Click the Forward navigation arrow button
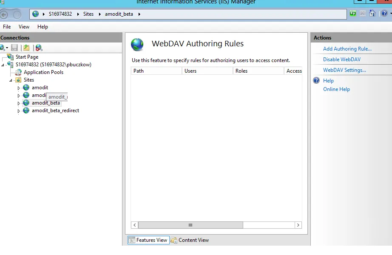The height and width of the screenshot is (255, 392). pos(17,15)
